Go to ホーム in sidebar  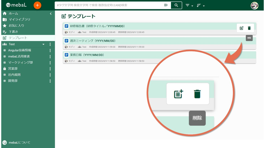pos(13,14)
